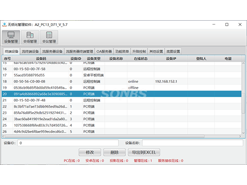Select row 21 device 00-15-5D-00-7F-48
Screen dimensions: 247x185
(122, 100)
